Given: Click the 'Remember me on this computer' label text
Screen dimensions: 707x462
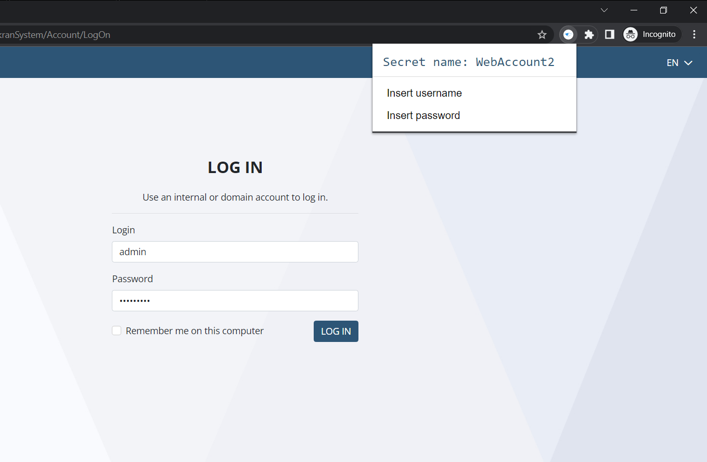Looking at the screenshot, I should (x=195, y=331).
